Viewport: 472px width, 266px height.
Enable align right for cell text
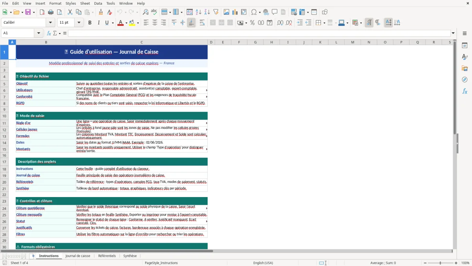pos(163,23)
